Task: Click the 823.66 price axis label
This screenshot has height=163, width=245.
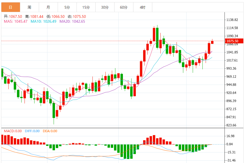Action: click(x=232, y=125)
